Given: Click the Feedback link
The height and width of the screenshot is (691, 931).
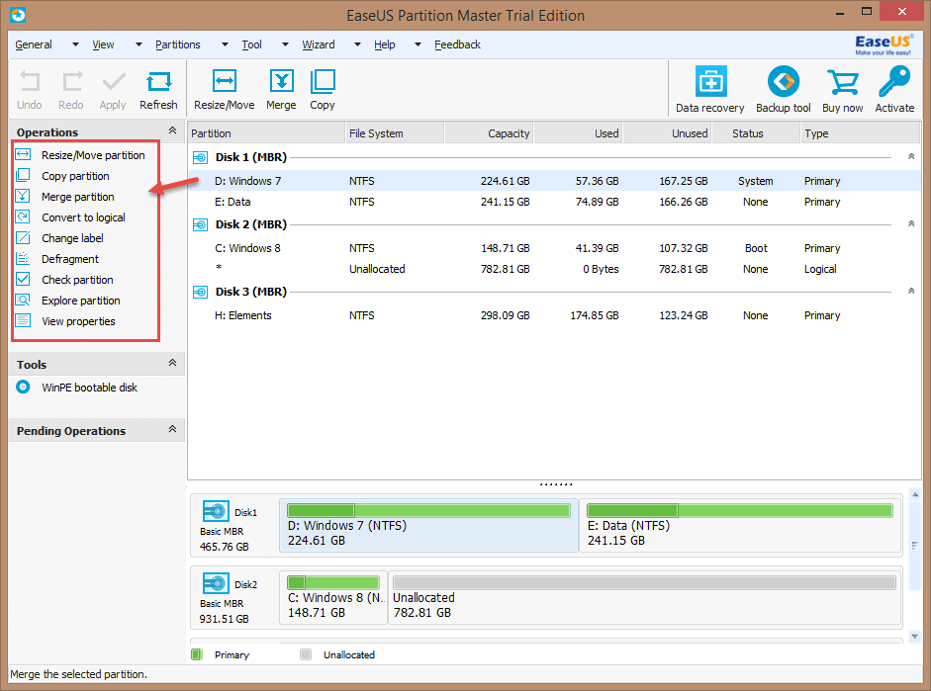Looking at the screenshot, I should pyautogui.click(x=457, y=44).
